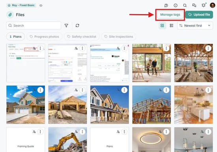The image size is (217, 152).
Task: Open the roof trusses photo
Action: click(x=152, y=104)
